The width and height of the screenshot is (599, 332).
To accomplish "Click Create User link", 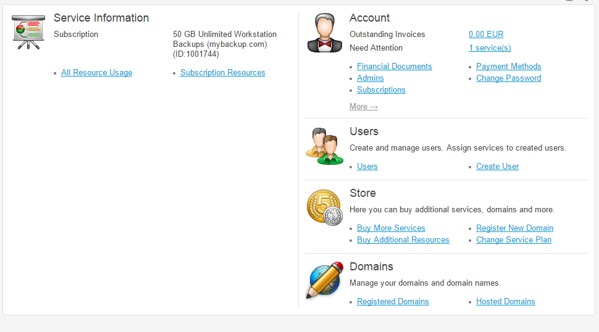I will tap(497, 167).
